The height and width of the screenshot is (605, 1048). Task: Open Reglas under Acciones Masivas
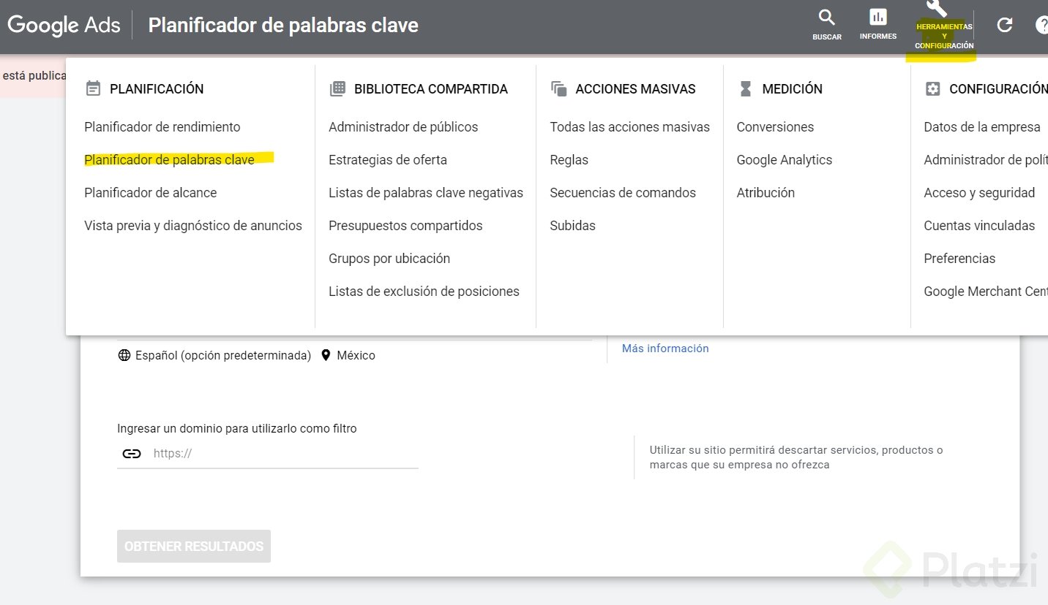[x=569, y=160]
